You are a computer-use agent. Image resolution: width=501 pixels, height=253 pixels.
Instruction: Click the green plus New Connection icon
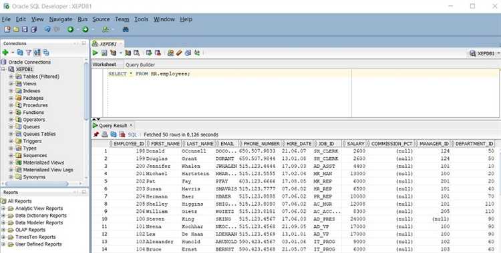point(5,53)
